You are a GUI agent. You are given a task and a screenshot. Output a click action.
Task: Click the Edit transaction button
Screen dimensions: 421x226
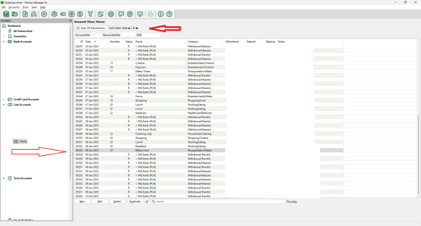pyautogui.click(x=100, y=201)
